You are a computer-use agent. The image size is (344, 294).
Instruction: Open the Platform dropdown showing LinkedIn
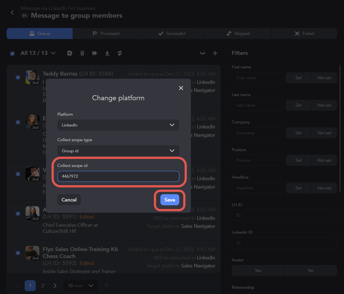pos(118,125)
